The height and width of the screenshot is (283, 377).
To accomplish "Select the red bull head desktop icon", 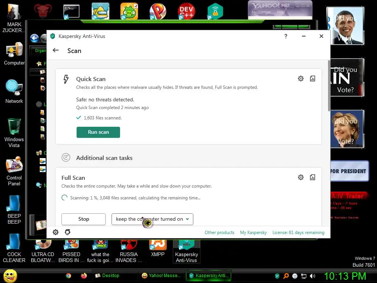I will click(43, 11).
